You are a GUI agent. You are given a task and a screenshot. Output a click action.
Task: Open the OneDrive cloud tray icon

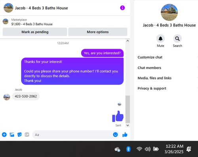[118, 149]
